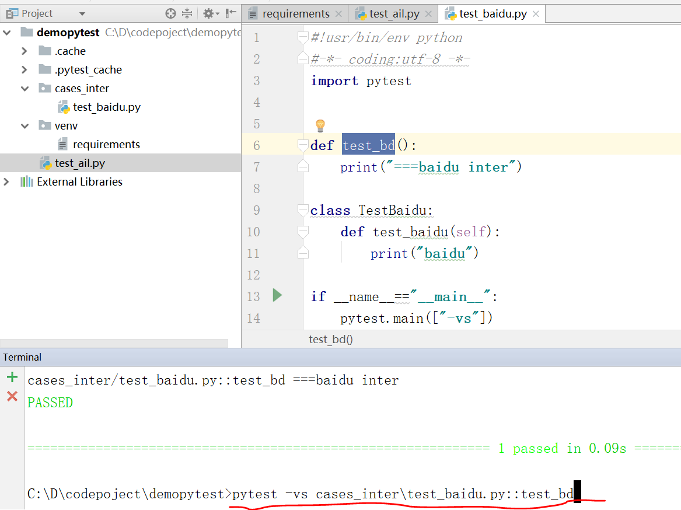Close the test_baidu.py editor tab
The width and height of the screenshot is (681, 510).
tap(536, 14)
